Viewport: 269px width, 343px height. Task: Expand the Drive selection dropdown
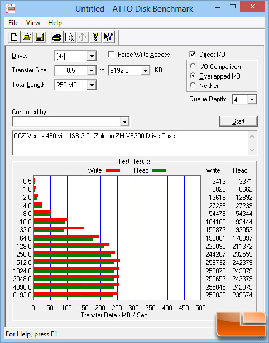[x=92, y=56]
